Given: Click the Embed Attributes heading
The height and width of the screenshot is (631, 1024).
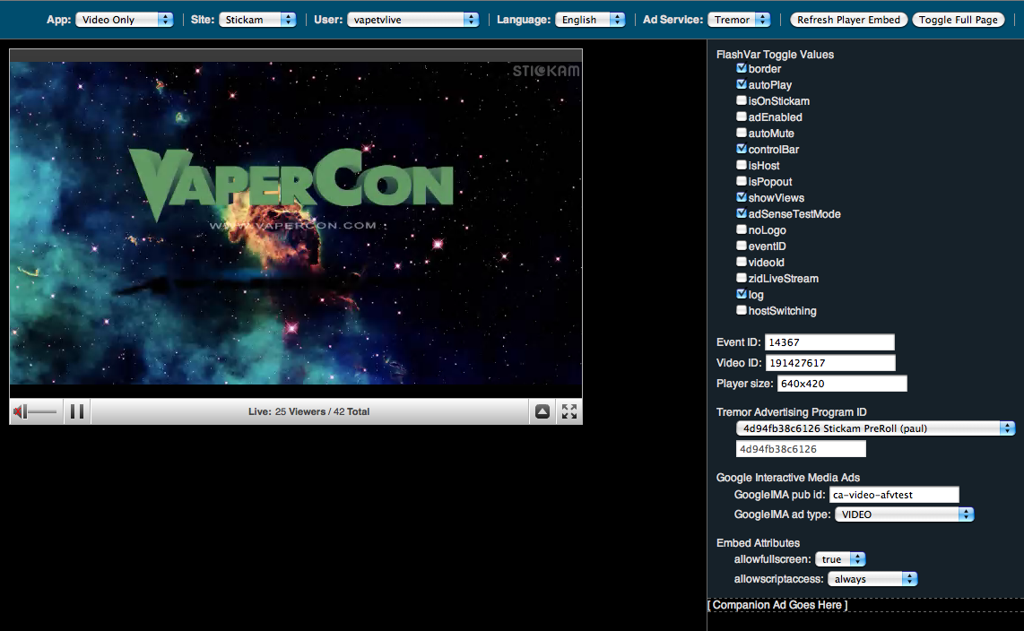Looking at the screenshot, I should coord(759,543).
